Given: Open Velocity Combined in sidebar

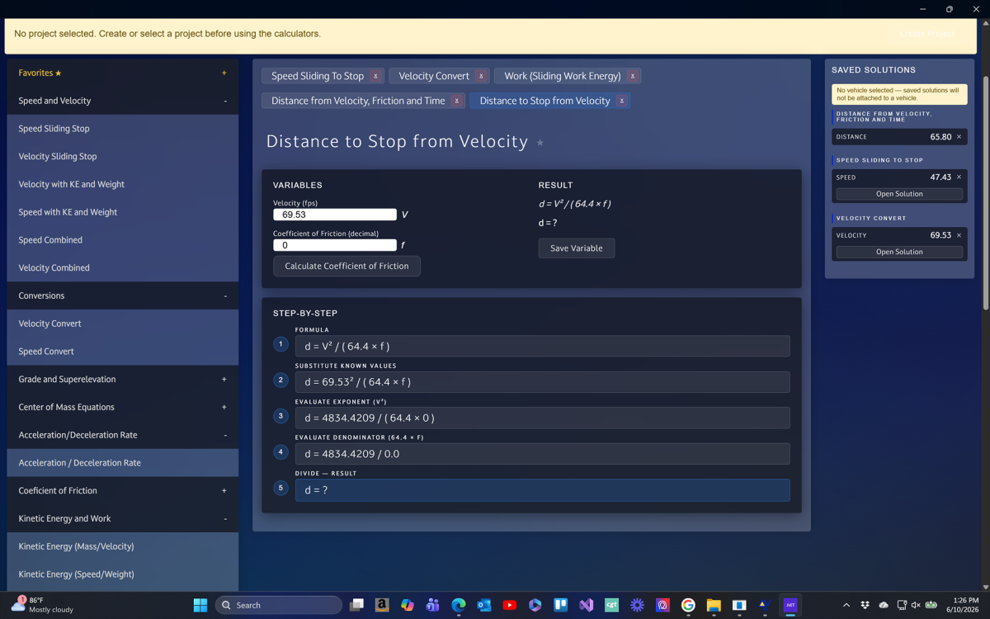Looking at the screenshot, I should tap(123, 267).
